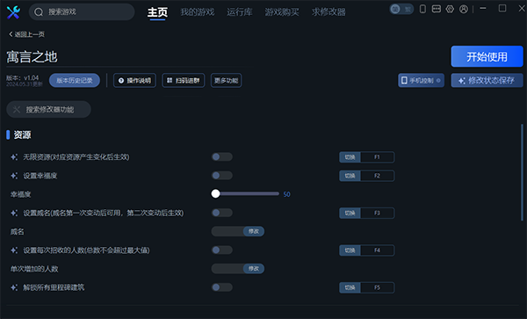Open 操作说明 button
527x319 pixels.
[x=134, y=80]
